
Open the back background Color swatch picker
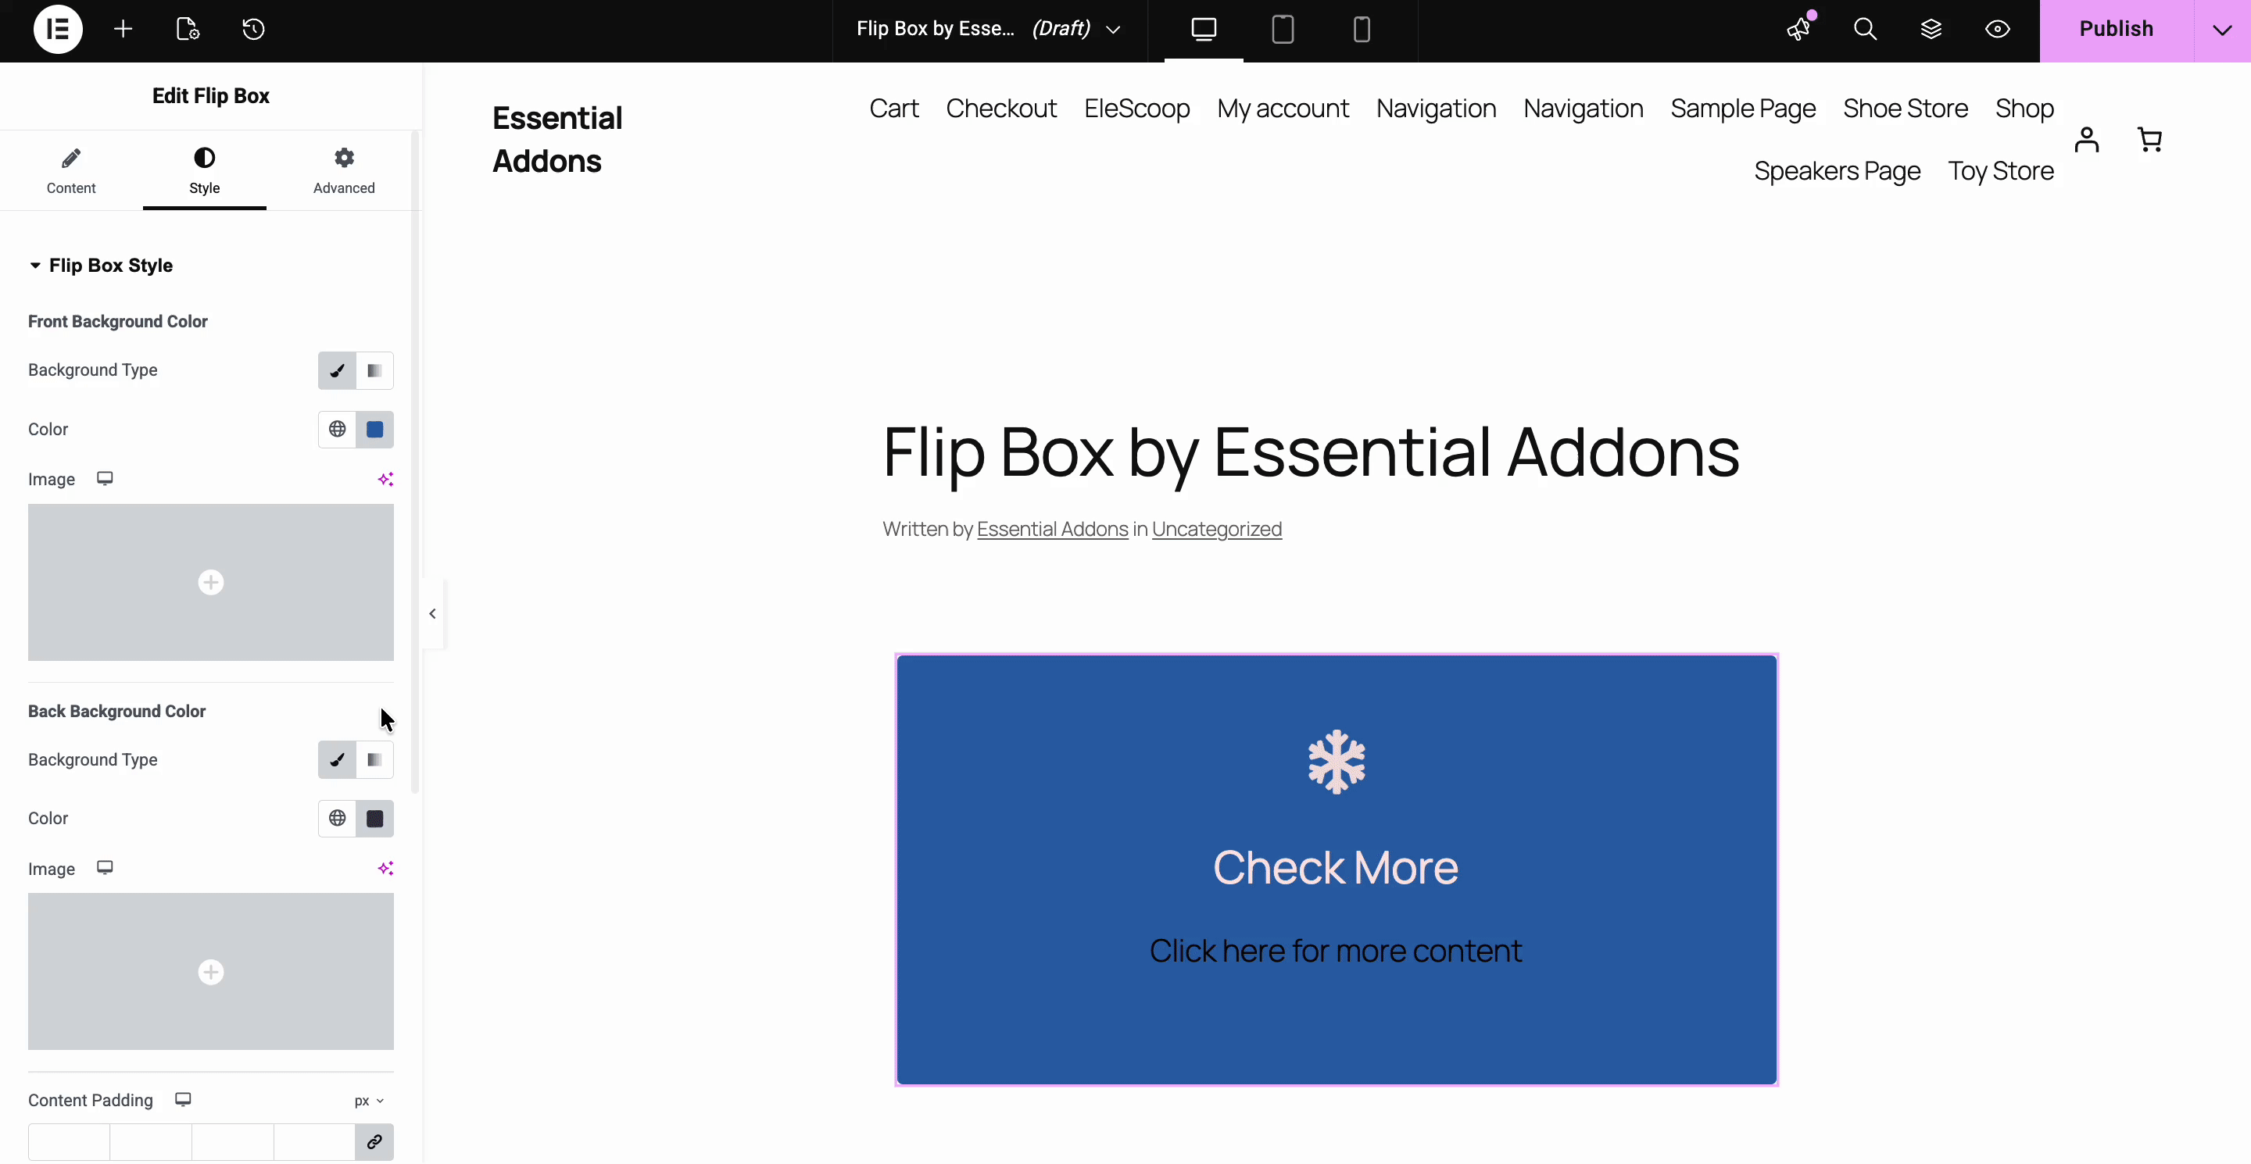point(375,818)
